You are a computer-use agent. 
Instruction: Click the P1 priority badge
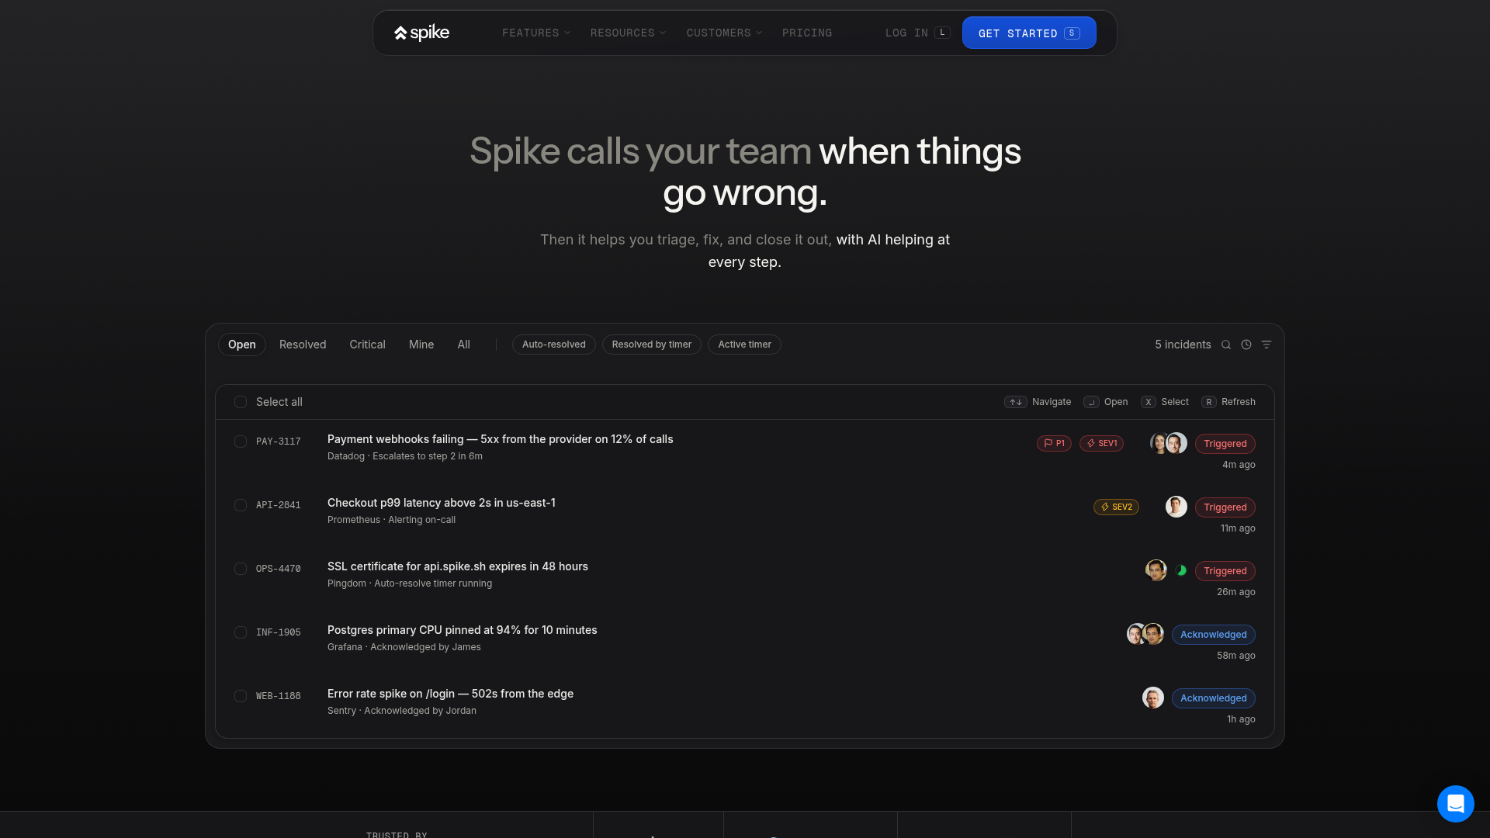click(1054, 443)
